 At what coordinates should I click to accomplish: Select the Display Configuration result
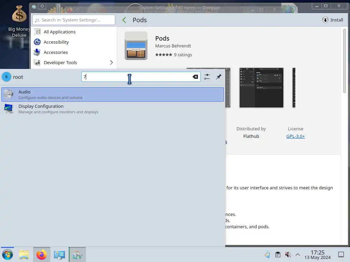113,109
